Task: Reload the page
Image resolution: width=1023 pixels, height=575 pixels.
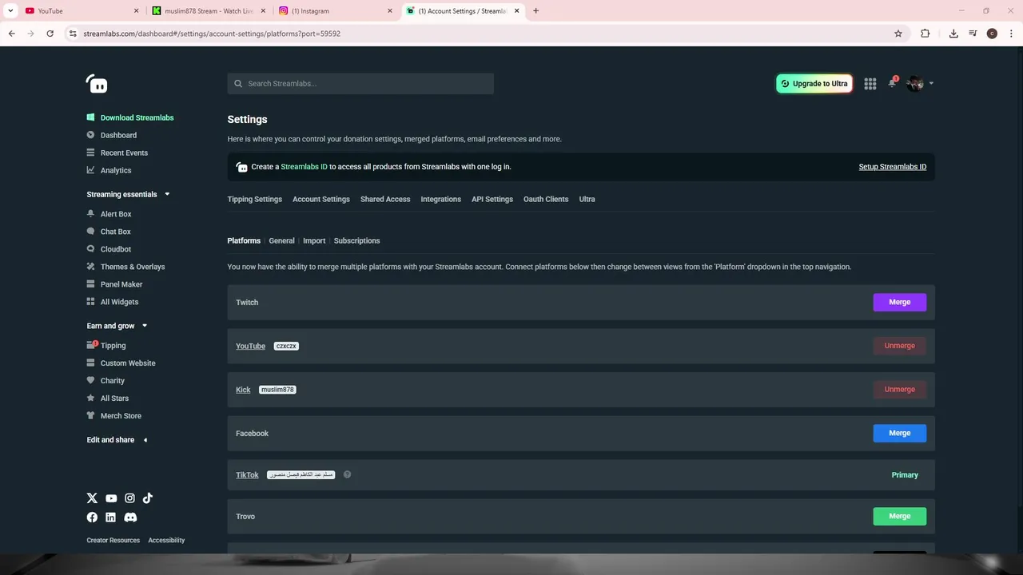Action: (50, 34)
